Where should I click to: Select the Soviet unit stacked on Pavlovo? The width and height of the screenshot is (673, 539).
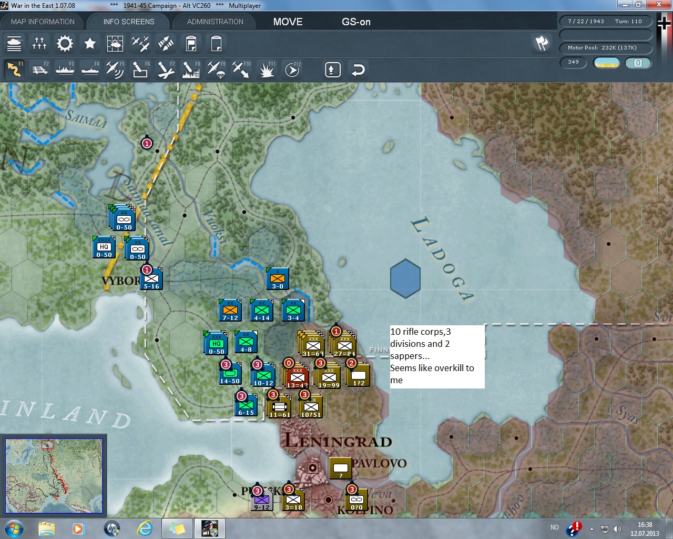tap(341, 468)
